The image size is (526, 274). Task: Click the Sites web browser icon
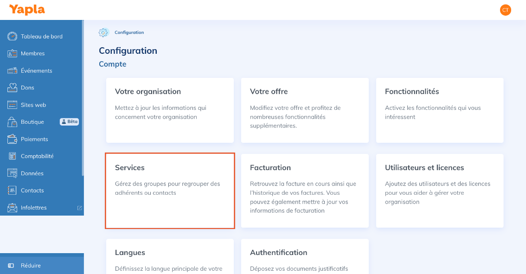13,105
